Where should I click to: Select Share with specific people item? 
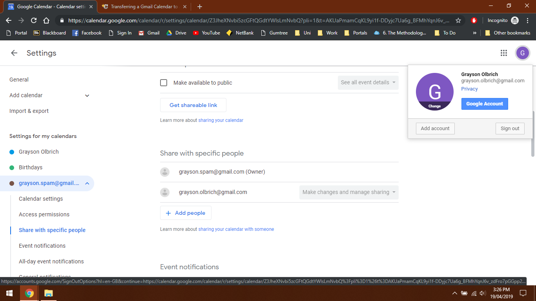pyautogui.click(x=52, y=230)
